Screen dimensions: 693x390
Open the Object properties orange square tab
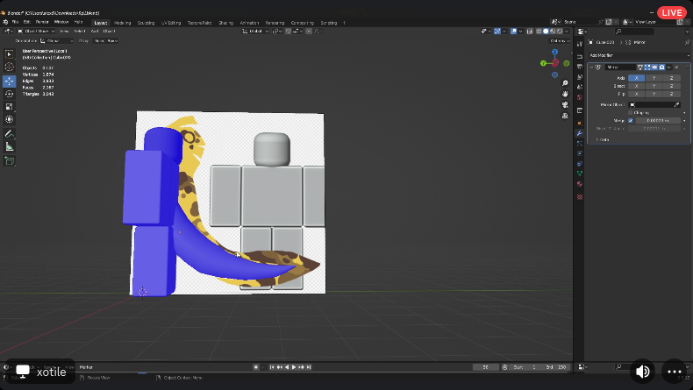tap(580, 123)
